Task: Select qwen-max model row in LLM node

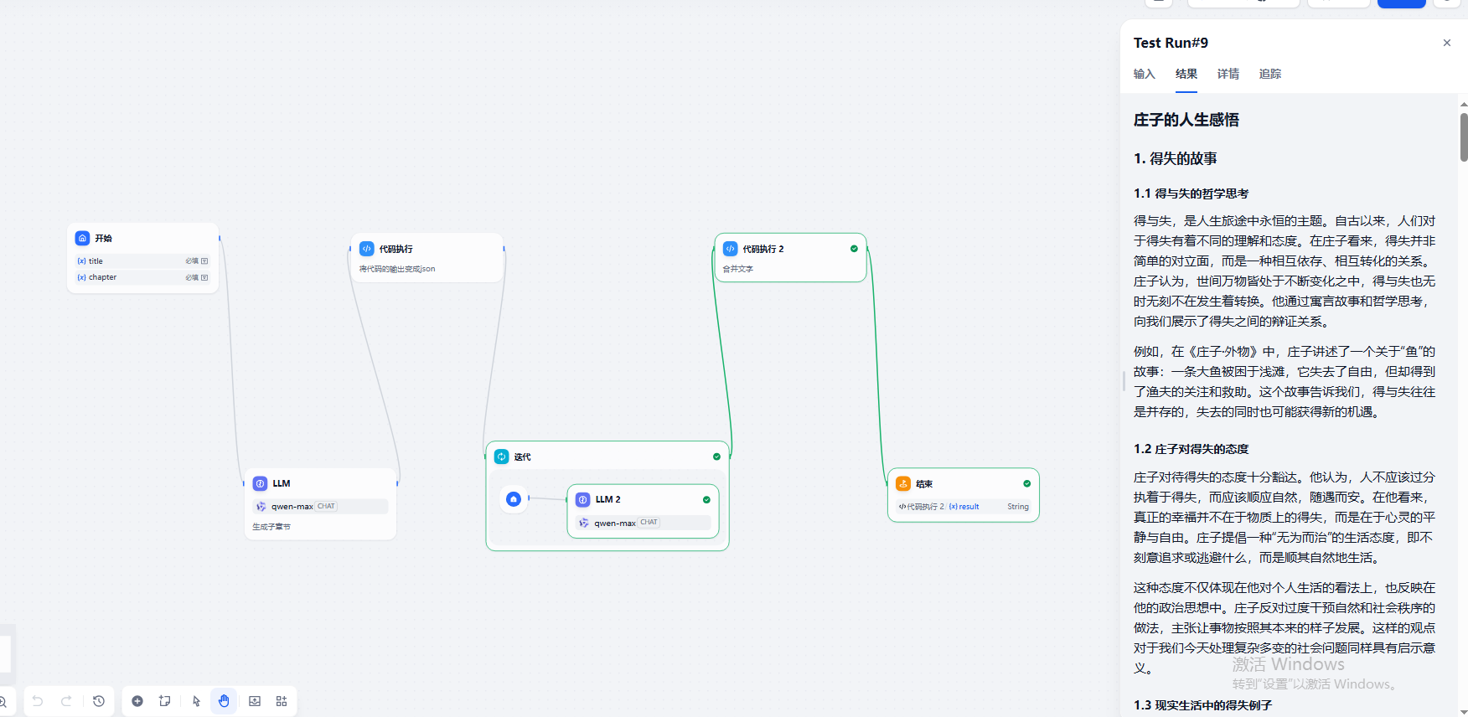Action: (x=320, y=507)
